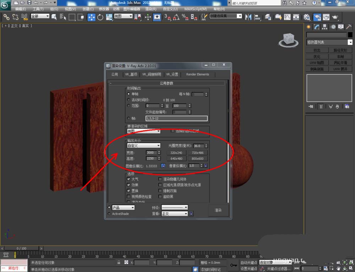This screenshot has width=355, height=272.
Task: Select the 活动时间段 radio button
Action: pos(129,100)
